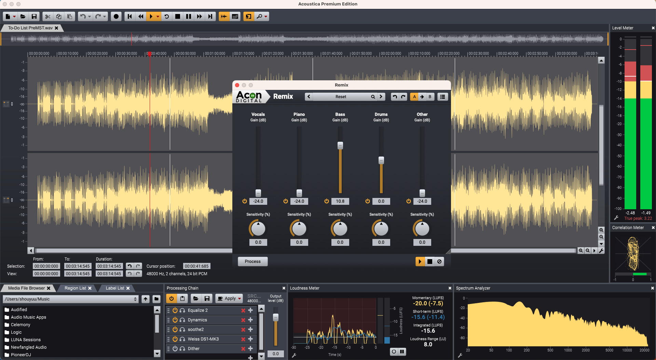Toggle loop playback in the toolbar

tap(167, 16)
